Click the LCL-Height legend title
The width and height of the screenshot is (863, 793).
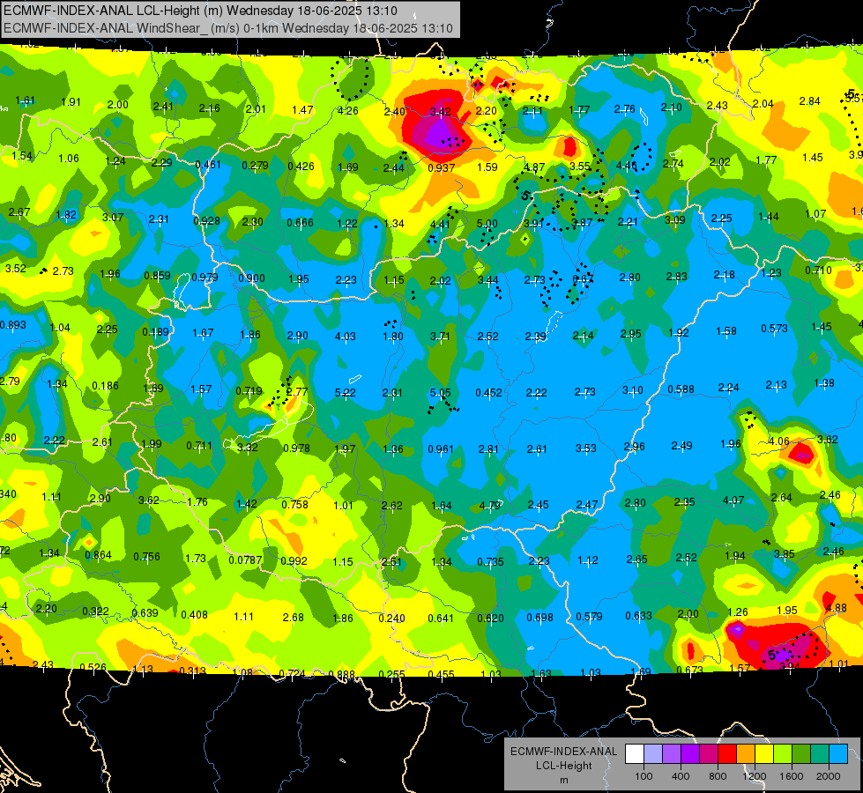click(563, 766)
